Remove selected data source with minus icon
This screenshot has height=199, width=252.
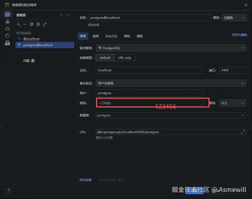pyautogui.click(x=25, y=24)
